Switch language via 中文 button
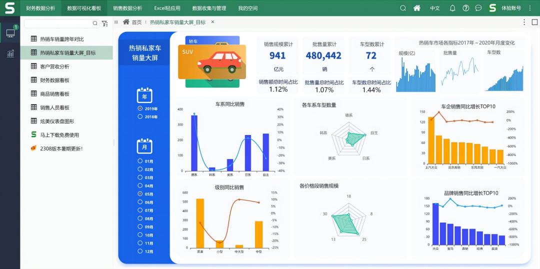Screen dimensions: 540x269 pos(435,8)
